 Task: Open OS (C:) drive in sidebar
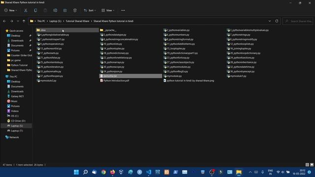coord(15,116)
